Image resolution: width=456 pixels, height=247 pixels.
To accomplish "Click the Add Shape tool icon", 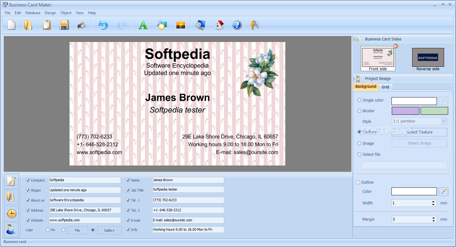I will tap(162, 25).
